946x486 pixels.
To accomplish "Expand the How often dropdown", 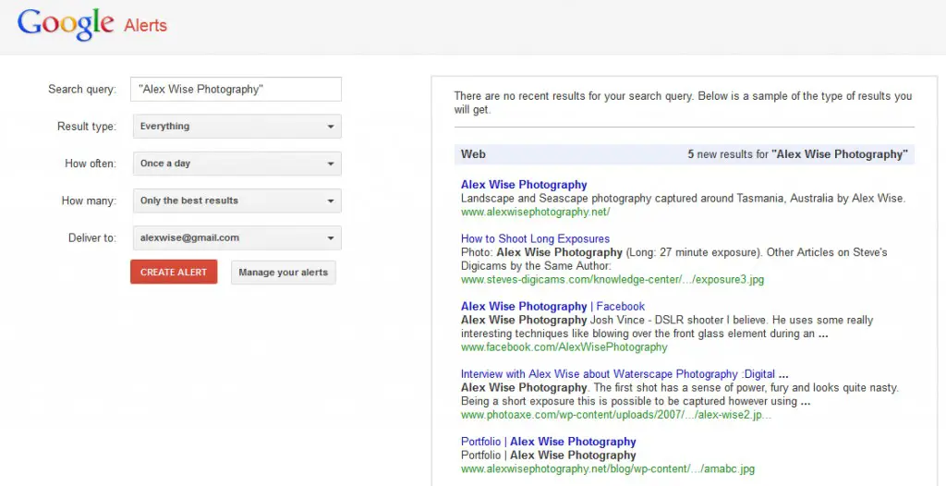I will [x=237, y=164].
